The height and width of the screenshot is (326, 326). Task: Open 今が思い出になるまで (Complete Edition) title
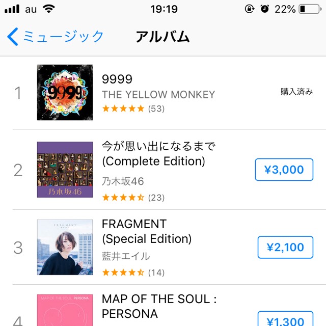point(158,154)
